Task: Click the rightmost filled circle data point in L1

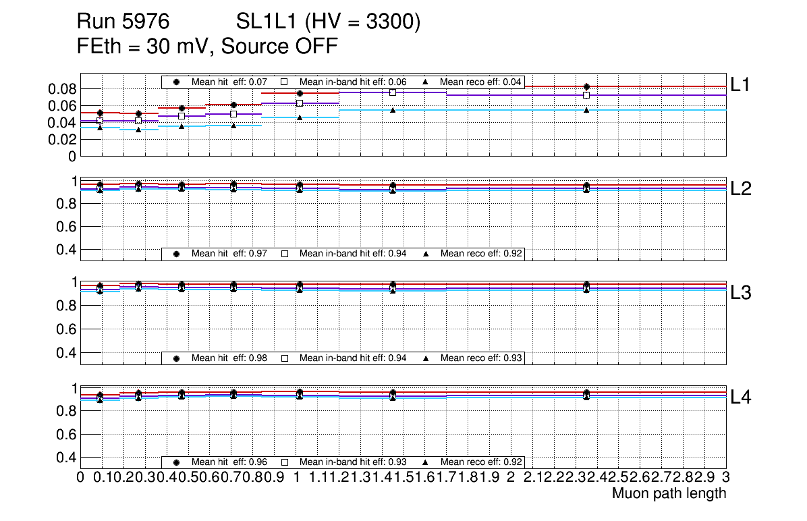Action: (586, 86)
